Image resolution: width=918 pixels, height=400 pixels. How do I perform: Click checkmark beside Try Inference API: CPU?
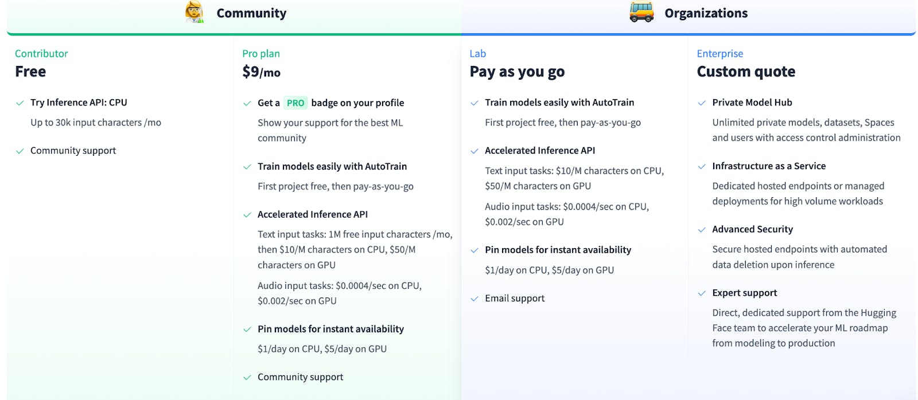(x=20, y=103)
